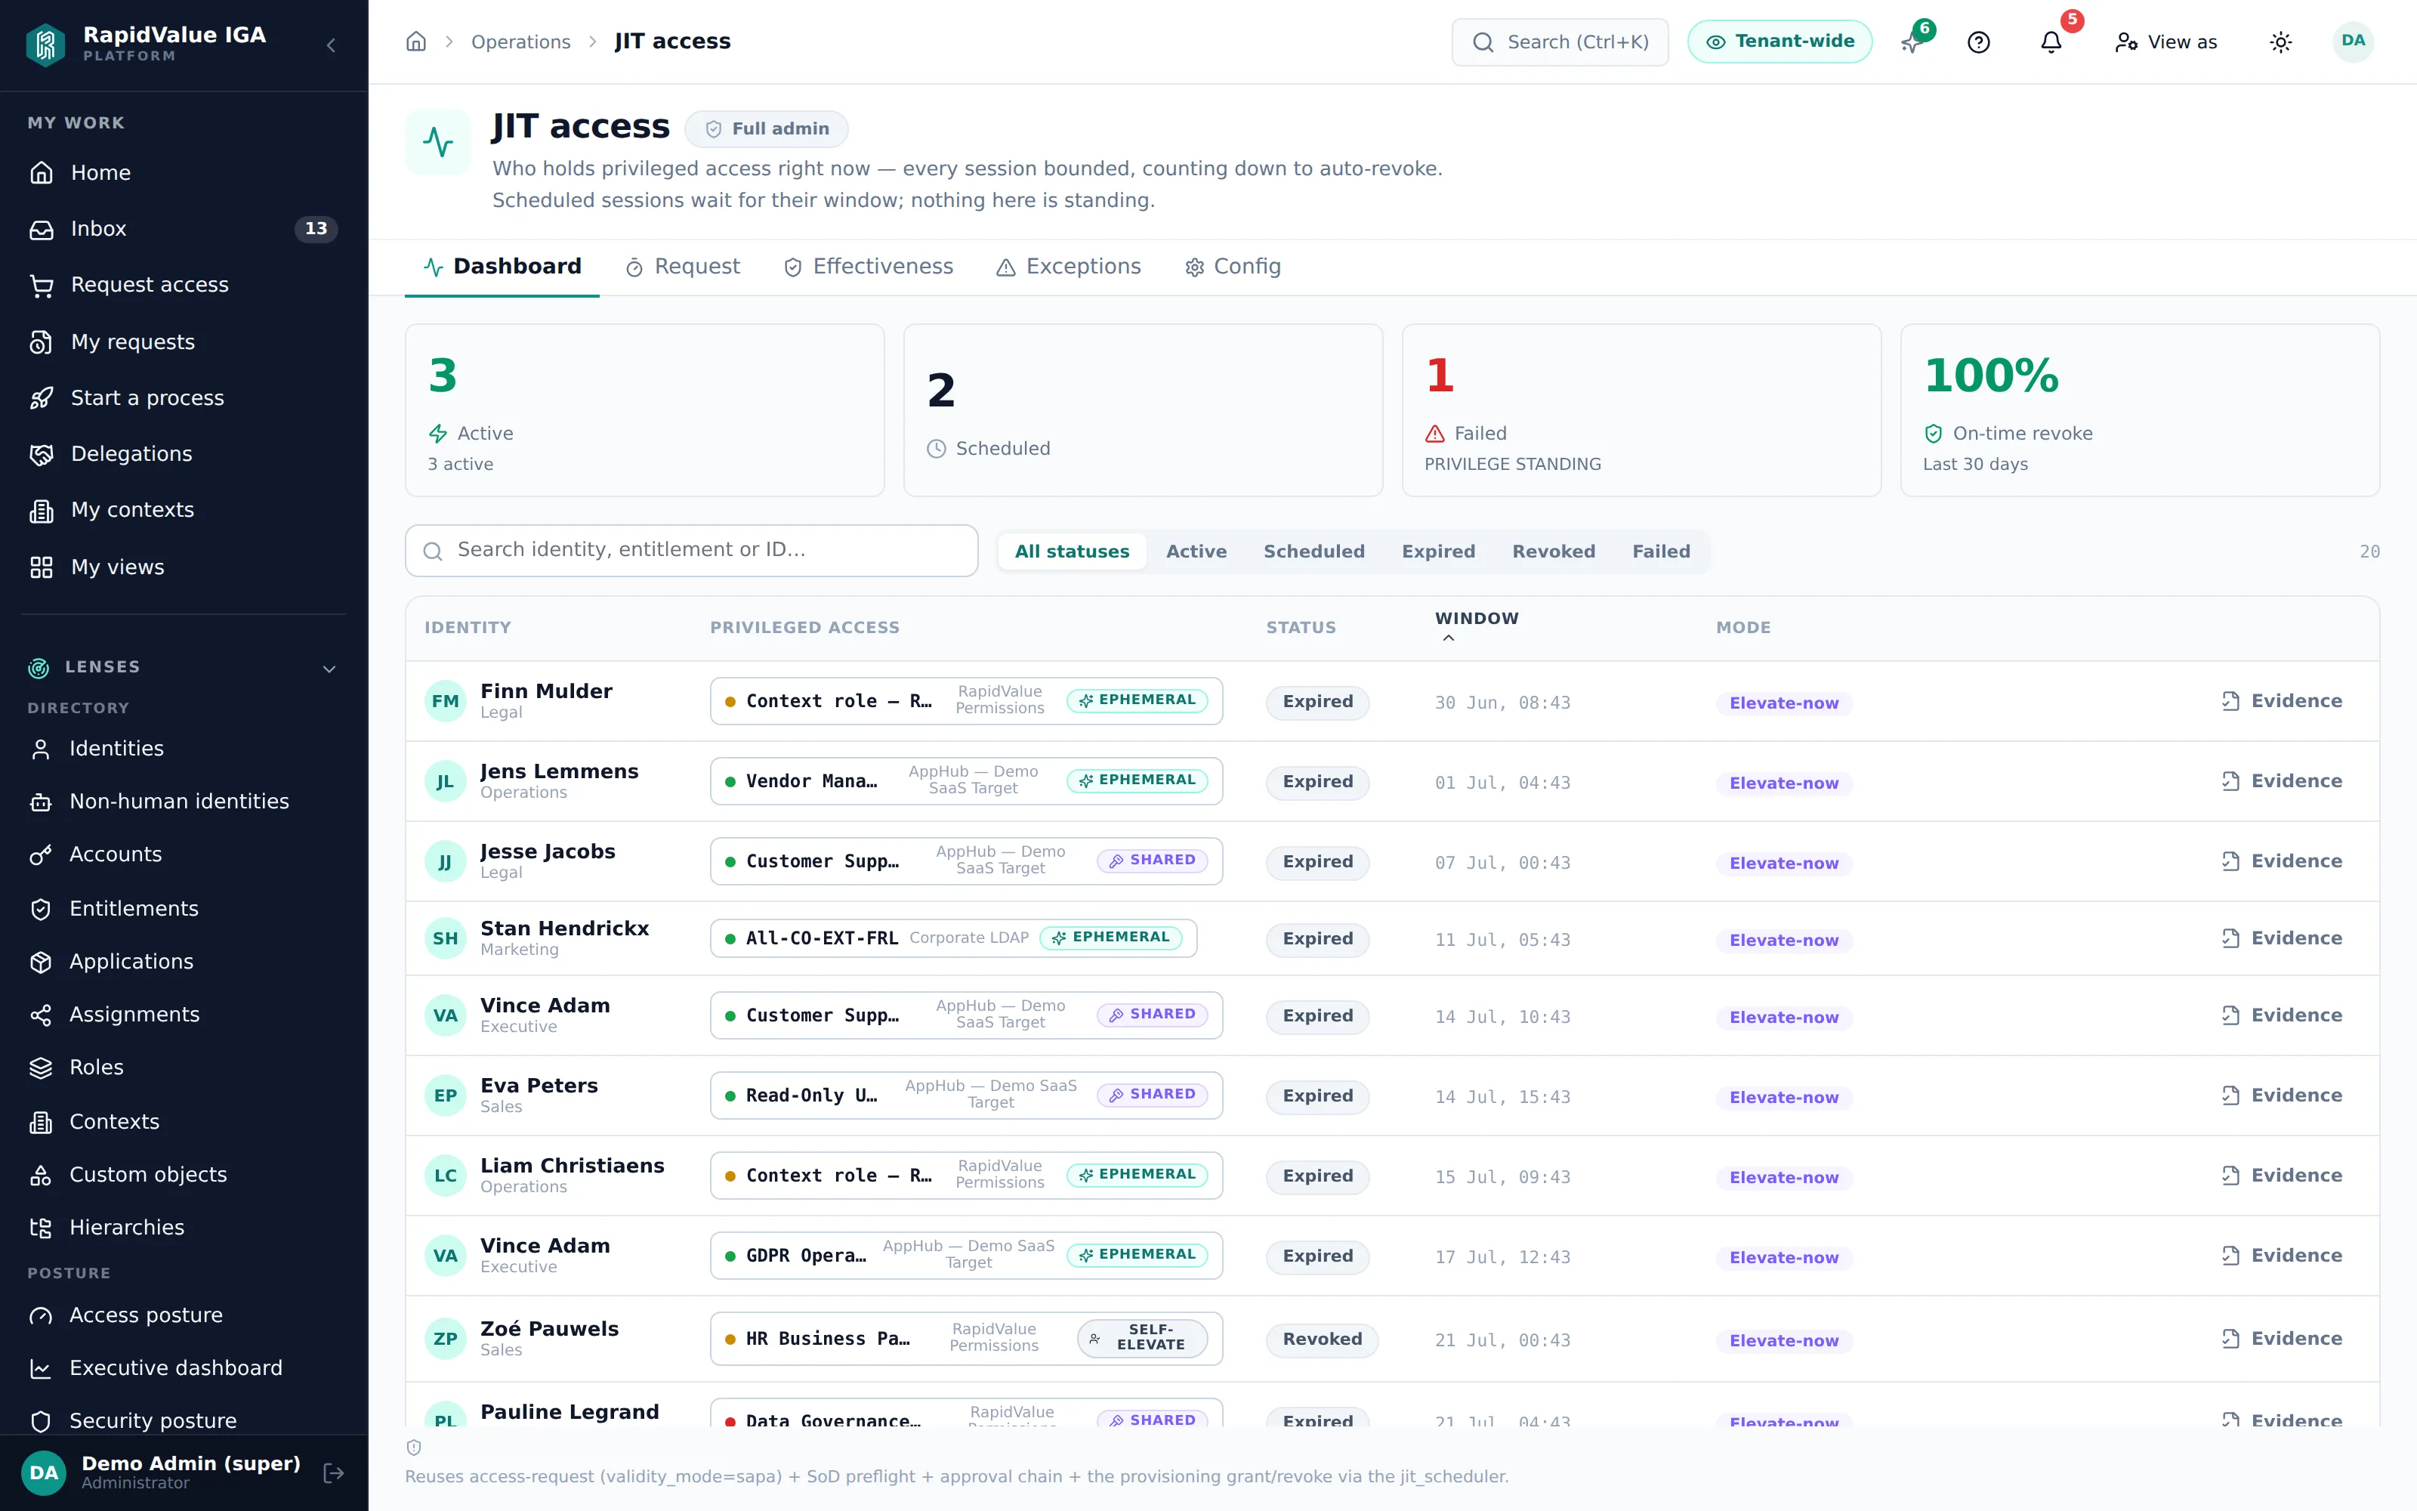Open the Config tab

(1233, 267)
